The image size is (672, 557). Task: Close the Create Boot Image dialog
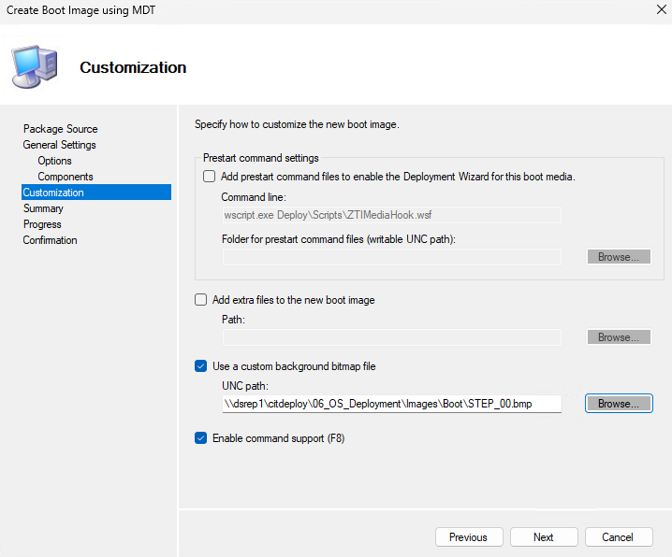[x=650, y=8]
